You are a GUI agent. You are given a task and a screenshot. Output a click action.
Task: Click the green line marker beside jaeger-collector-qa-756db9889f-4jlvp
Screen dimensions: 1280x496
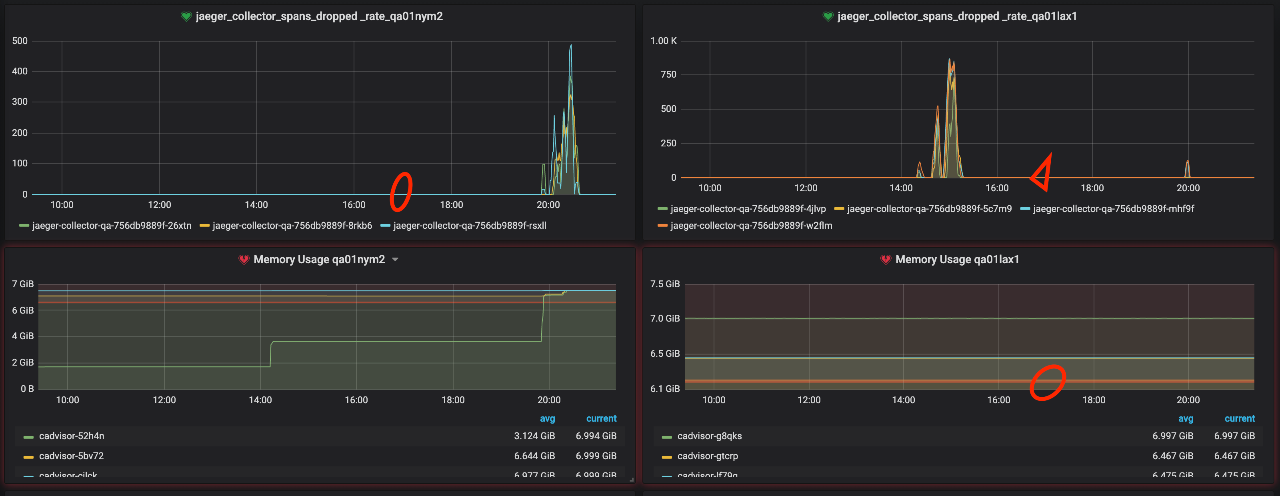(x=662, y=208)
